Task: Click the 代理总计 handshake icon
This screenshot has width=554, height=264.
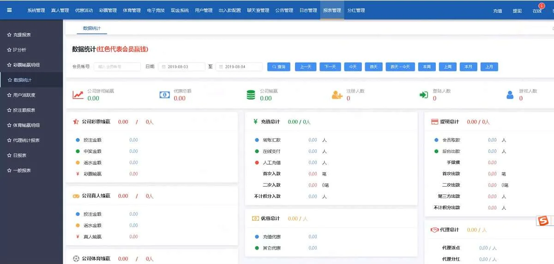Action: click(434, 230)
